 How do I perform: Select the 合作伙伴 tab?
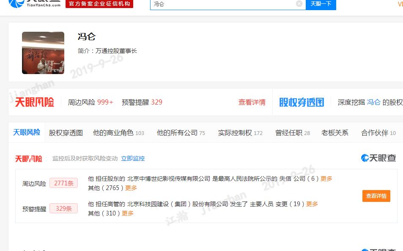[x=378, y=132]
